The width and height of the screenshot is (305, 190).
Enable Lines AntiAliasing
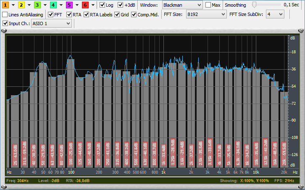pos(5,14)
